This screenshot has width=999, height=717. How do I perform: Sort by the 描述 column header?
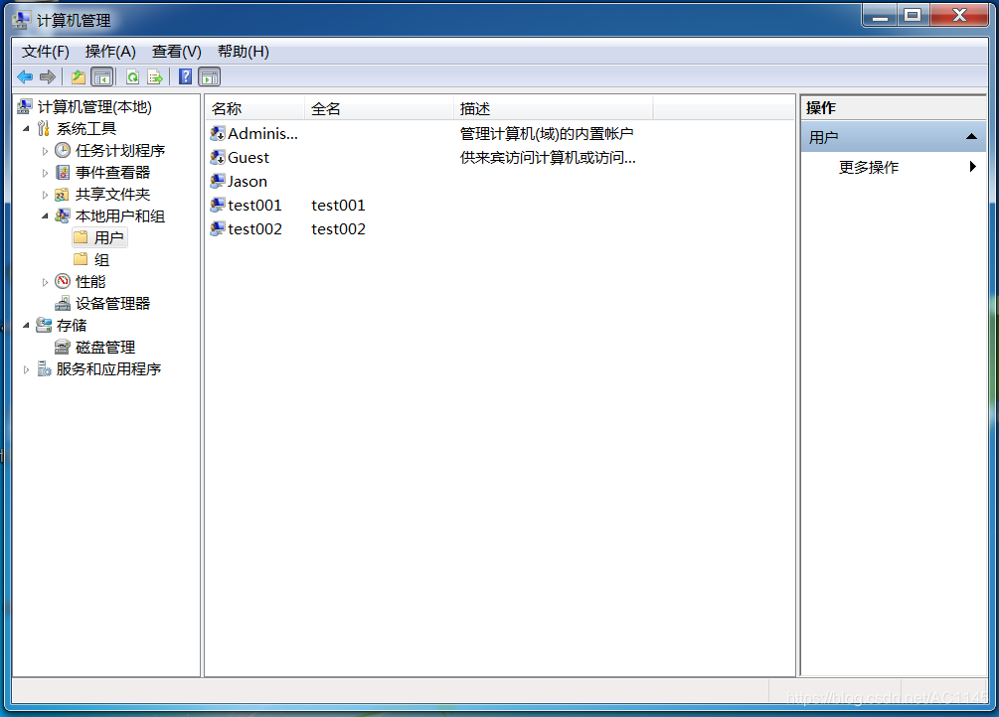pos(554,109)
